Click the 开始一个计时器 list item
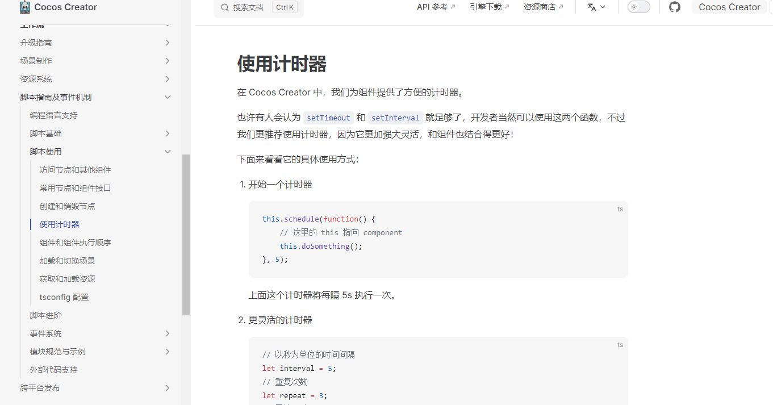773x405 pixels. [281, 184]
